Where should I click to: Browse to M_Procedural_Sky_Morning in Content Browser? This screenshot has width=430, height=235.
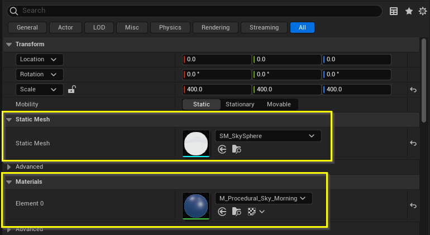(236, 212)
